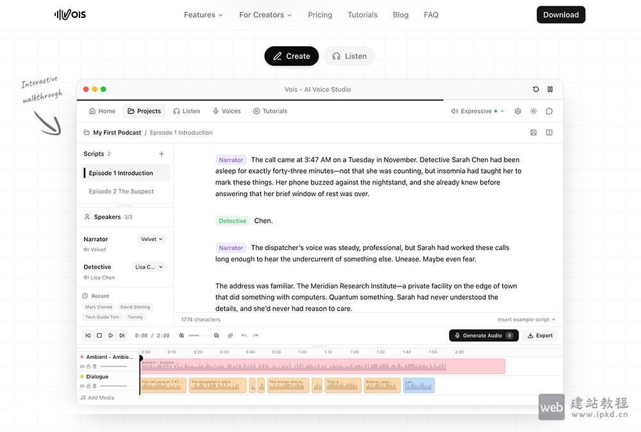Expand the Expressive mode dropdown
Image resolution: width=641 pixels, height=432 pixels.
pyautogui.click(x=478, y=111)
